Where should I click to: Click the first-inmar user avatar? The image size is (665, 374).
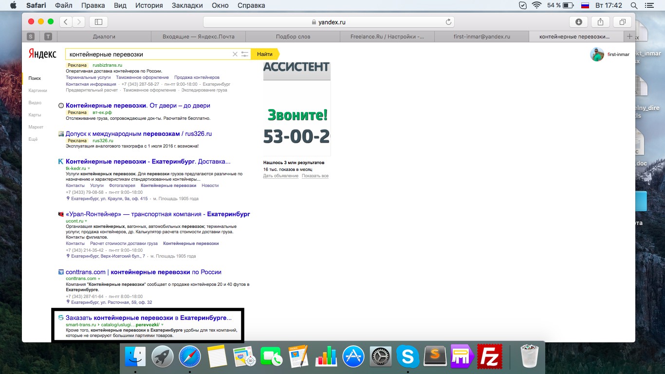(597, 55)
